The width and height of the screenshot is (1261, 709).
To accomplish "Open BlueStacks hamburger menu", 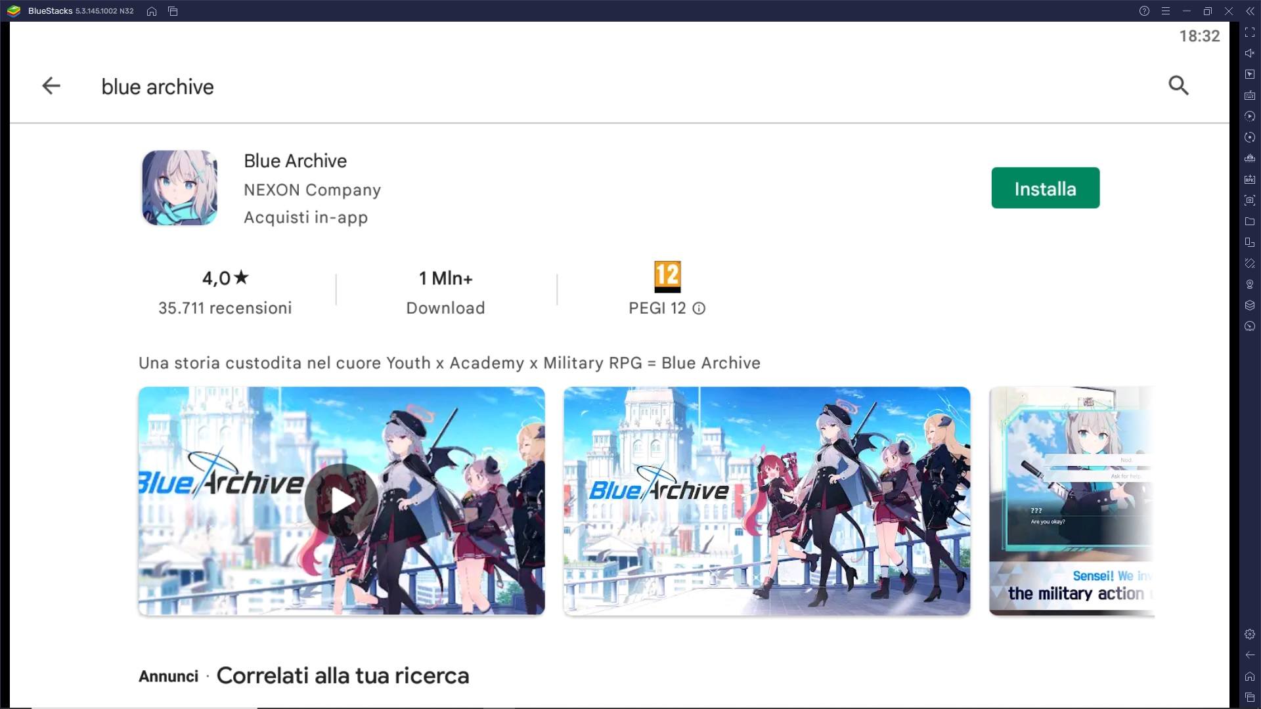I will point(1165,11).
